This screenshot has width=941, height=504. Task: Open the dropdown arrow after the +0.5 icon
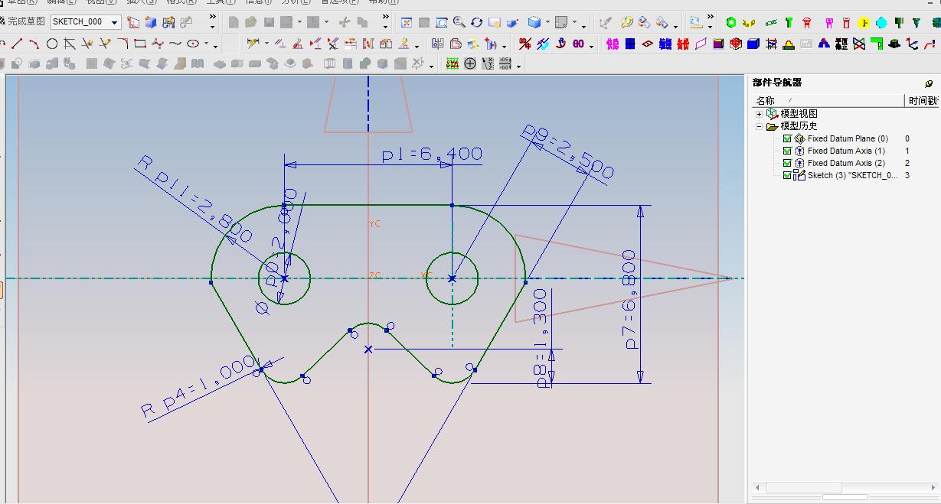(518, 65)
